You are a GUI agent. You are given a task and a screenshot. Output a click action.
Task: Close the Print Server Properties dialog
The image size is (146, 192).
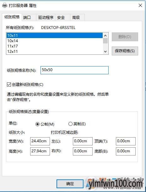(x=140, y=6)
